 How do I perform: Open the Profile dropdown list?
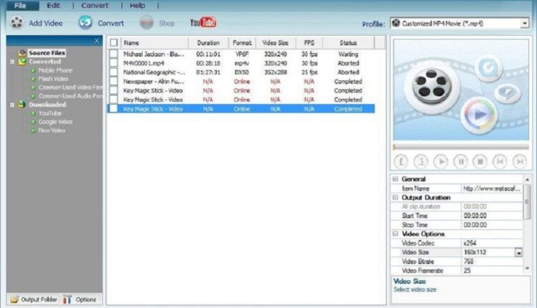pyautogui.click(x=524, y=23)
